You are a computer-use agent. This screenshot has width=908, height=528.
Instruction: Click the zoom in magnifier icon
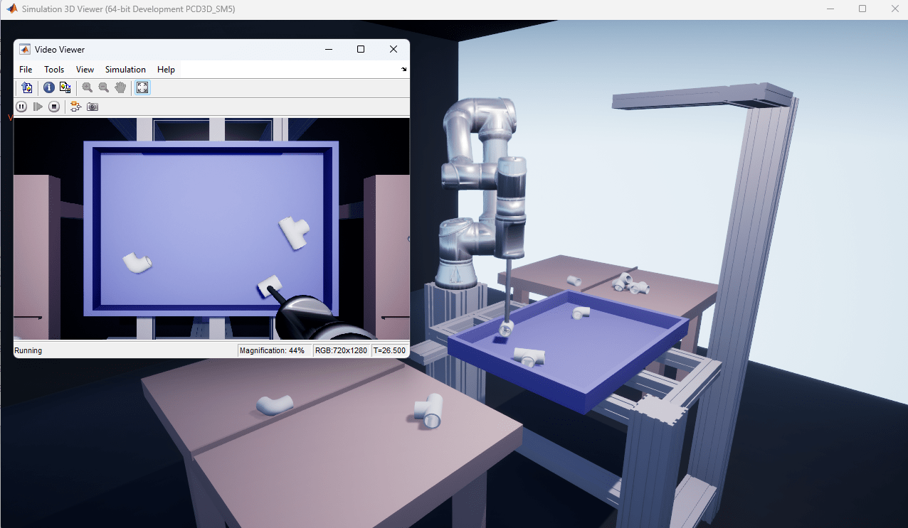click(87, 87)
